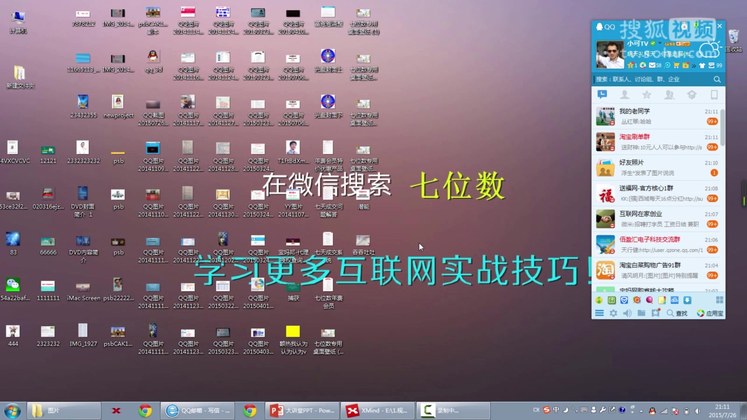The width and height of the screenshot is (747, 420).
Task: Open the colorful Qzone icon in QQ header
Action: click(x=643, y=65)
